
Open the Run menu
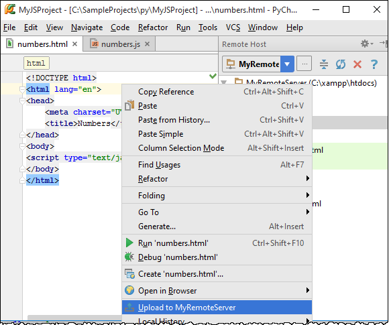[x=183, y=27]
